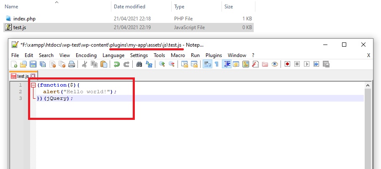Close the test.js tab with its X
Screen dimensions: 381x169
tap(33, 76)
